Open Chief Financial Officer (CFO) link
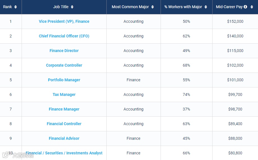The height and width of the screenshot is (160, 258). coord(64,36)
